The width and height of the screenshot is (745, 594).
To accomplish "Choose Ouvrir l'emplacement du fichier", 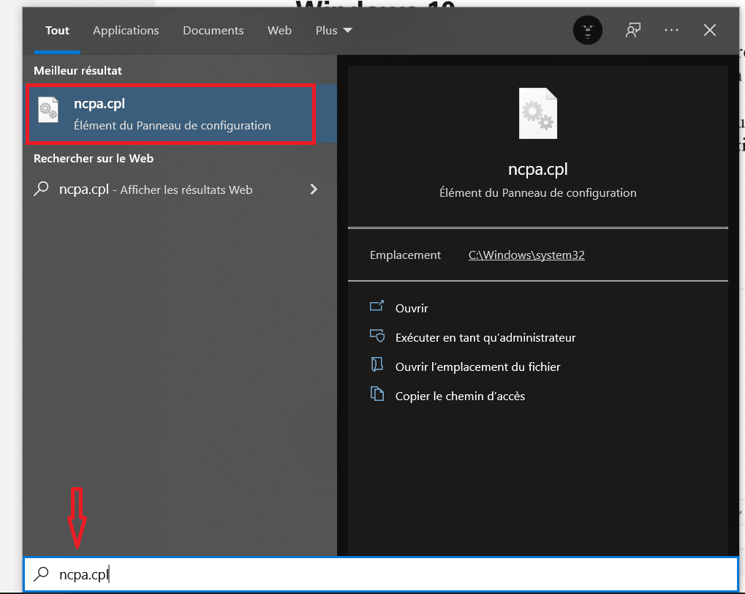I will [x=478, y=366].
